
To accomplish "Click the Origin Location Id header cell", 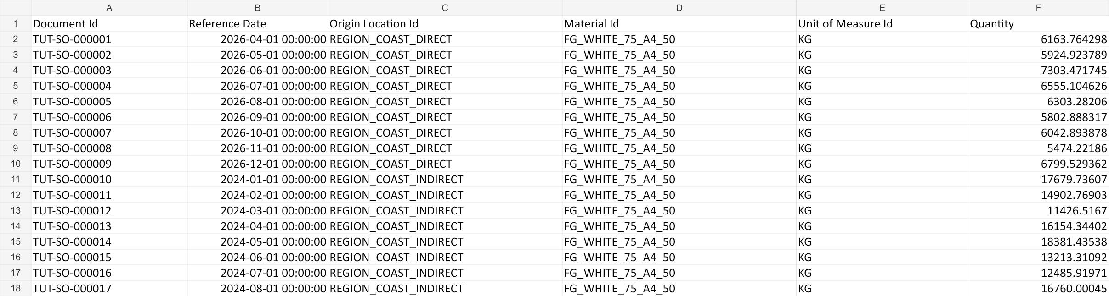I will [445, 23].
